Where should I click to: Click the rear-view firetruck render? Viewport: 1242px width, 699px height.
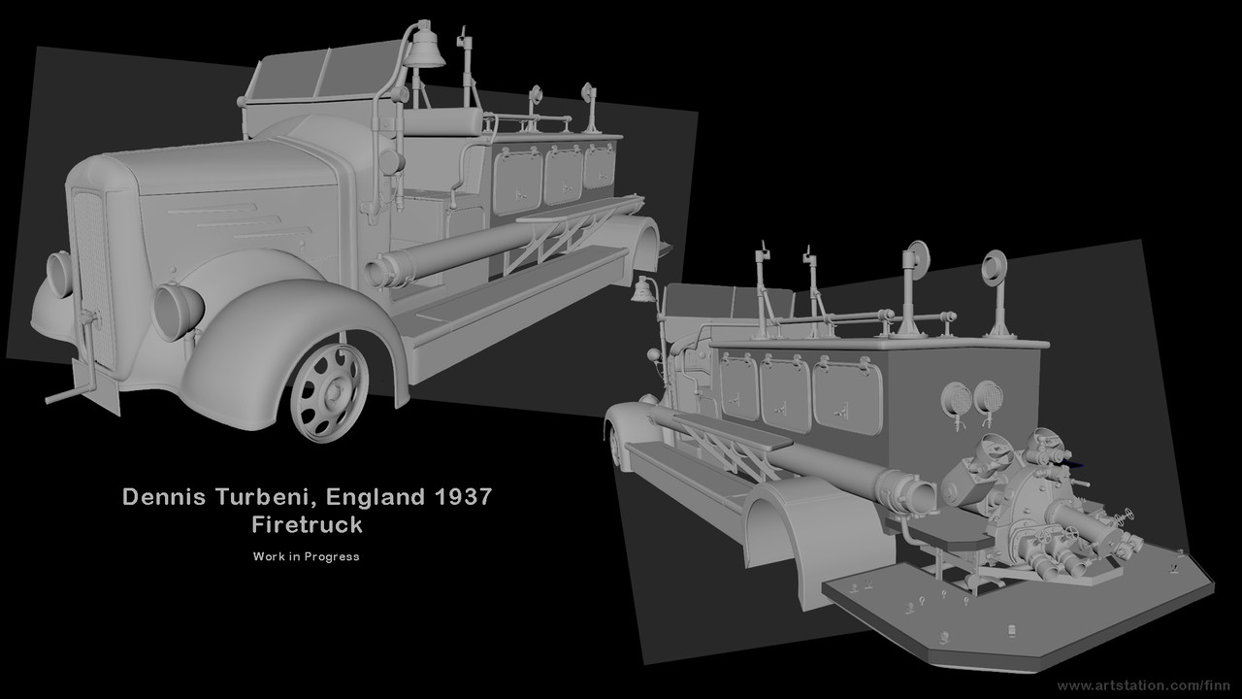point(907,456)
